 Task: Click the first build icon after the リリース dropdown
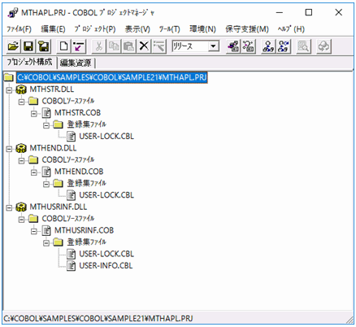pyautogui.click(x=233, y=46)
